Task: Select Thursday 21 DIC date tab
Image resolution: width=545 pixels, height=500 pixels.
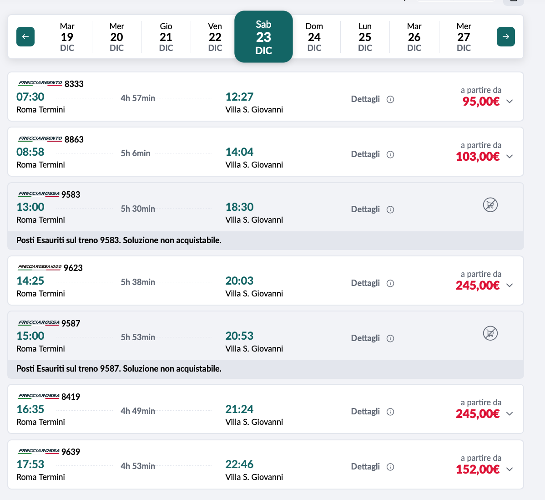Action: (166, 37)
